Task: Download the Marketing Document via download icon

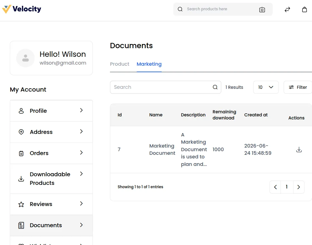Action: tap(299, 150)
